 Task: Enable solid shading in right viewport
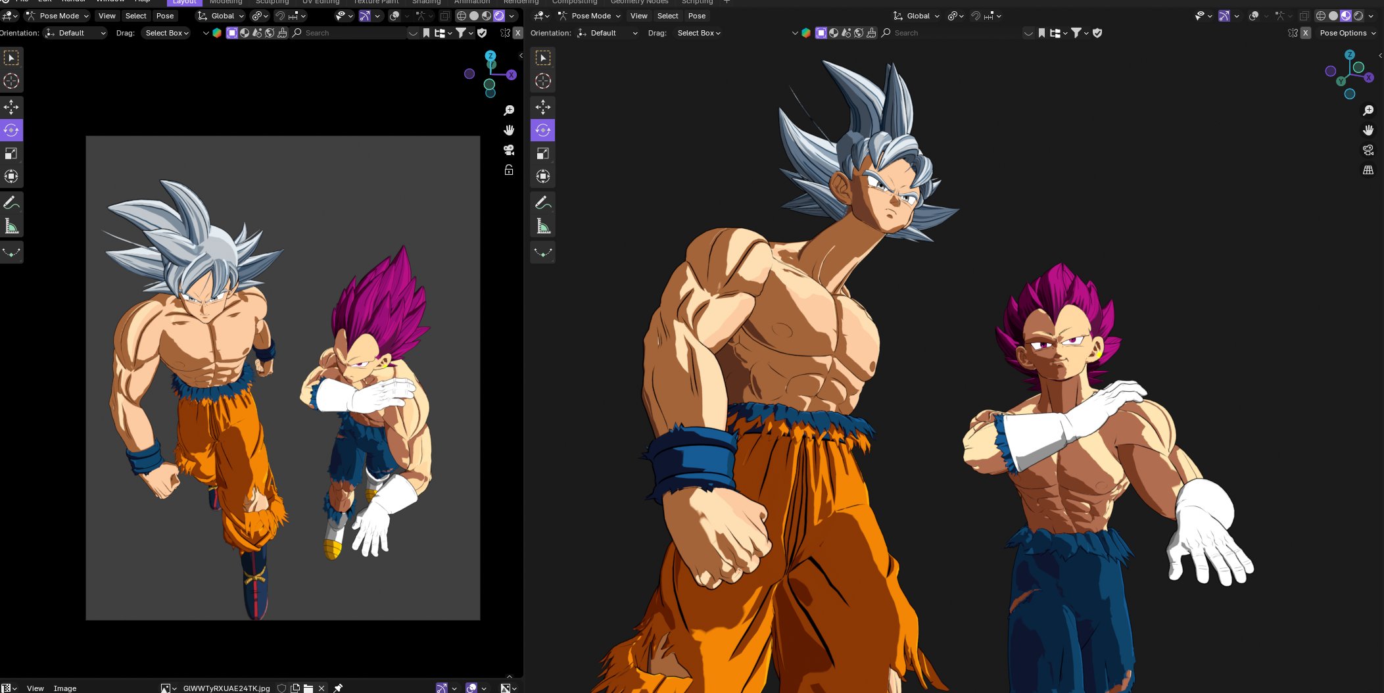[1333, 16]
